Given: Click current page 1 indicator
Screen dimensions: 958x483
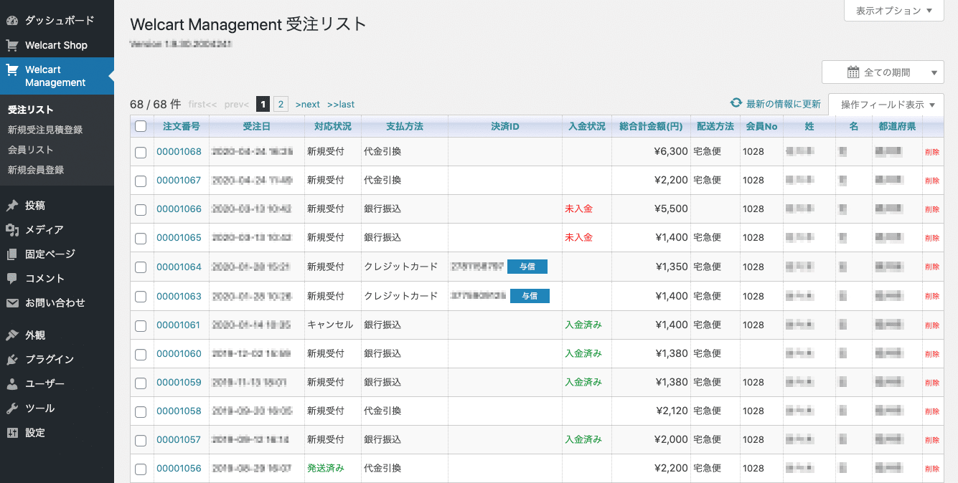Looking at the screenshot, I should click(263, 105).
